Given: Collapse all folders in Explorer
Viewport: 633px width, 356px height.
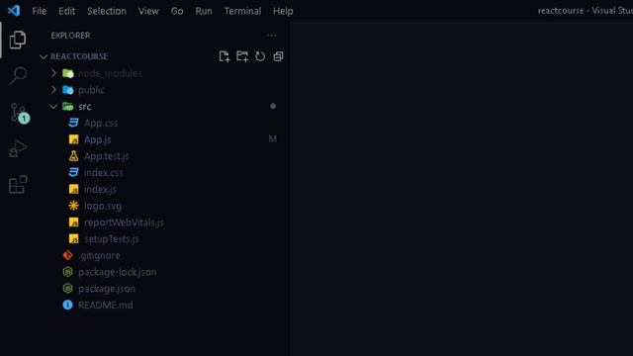Looking at the screenshot, I should coord(278,56).
